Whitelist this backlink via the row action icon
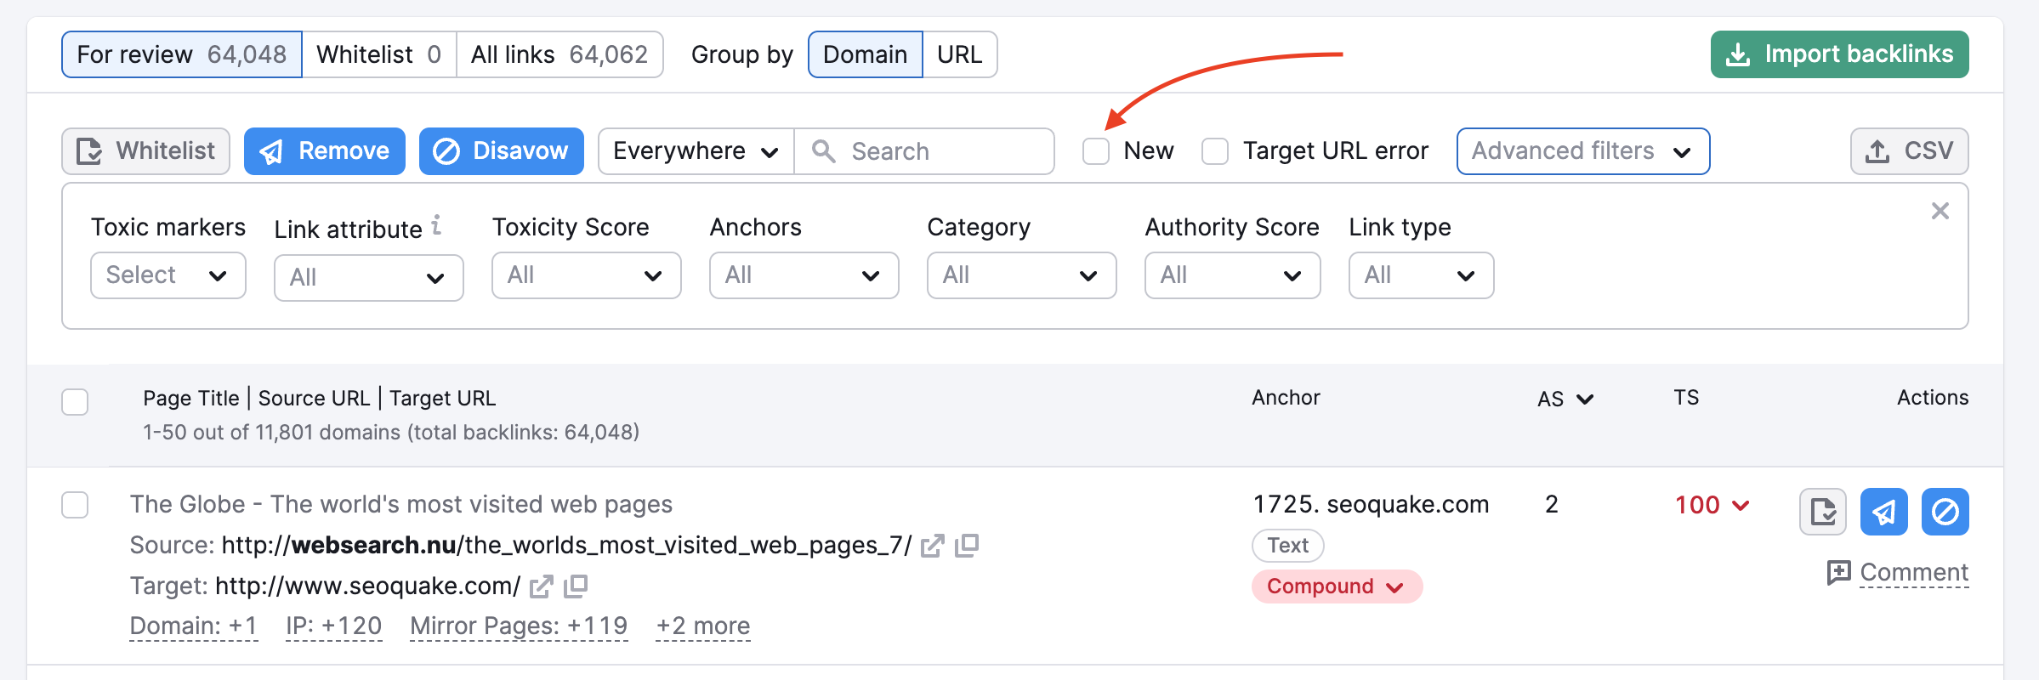2039x680 pixels. [1821, 512]
